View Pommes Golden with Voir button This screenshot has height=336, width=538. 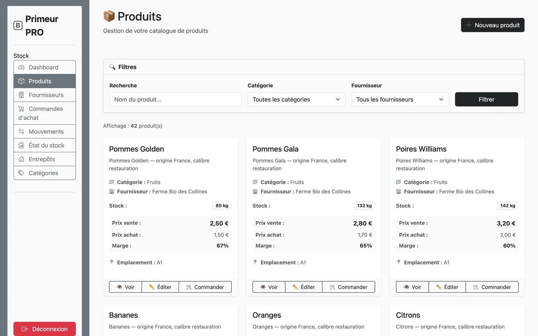click(125, 287)
